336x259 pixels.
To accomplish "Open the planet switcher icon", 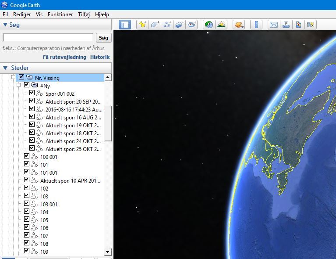I will pyautogui.click(x=239, y=25).
